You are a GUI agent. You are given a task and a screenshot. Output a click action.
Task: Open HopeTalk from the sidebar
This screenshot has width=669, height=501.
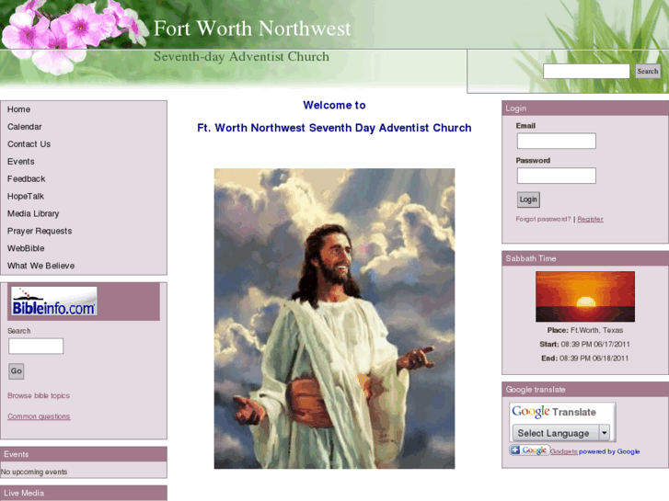coord(26,196)
